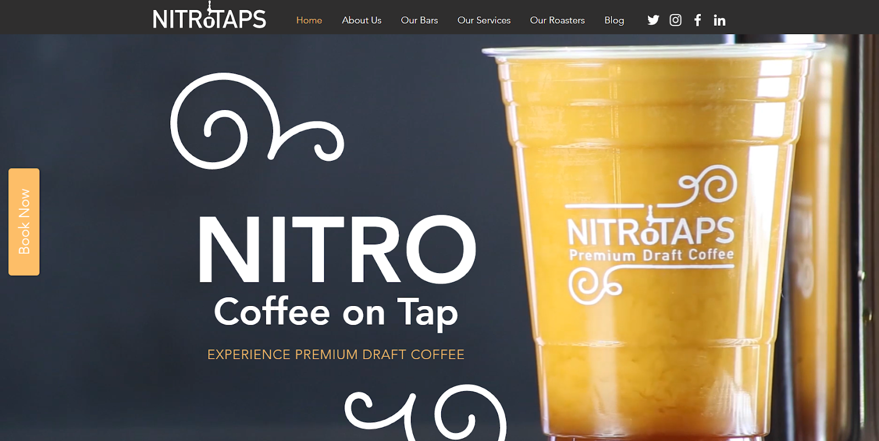Navigate to Our Bars

click(419, 20)
